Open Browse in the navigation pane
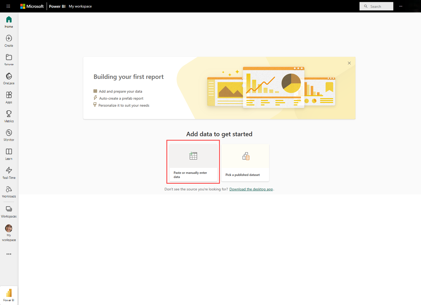421x305 pixels. click(x=9, y=60)
